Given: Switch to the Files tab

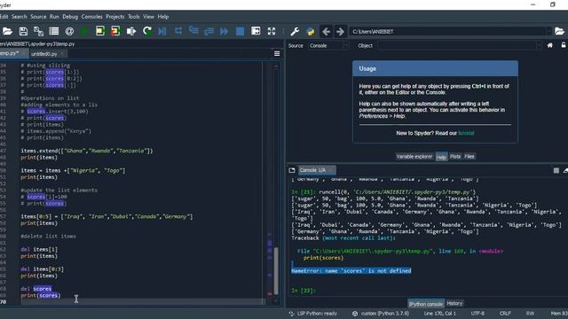Looking at the screenshot, I should click(469, 157).
